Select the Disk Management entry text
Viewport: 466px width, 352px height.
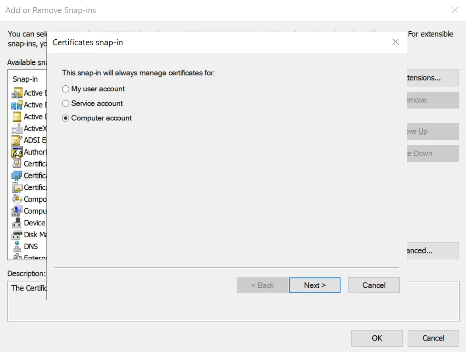tap(35, 235)
